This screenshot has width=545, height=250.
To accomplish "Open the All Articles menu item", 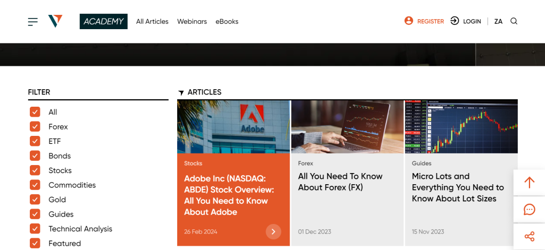I will [152, 22].
